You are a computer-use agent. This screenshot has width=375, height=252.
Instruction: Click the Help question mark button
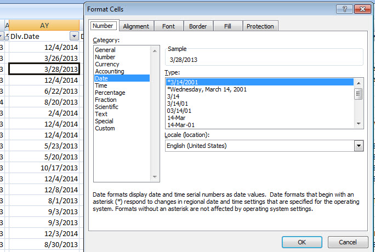point(343,9)
